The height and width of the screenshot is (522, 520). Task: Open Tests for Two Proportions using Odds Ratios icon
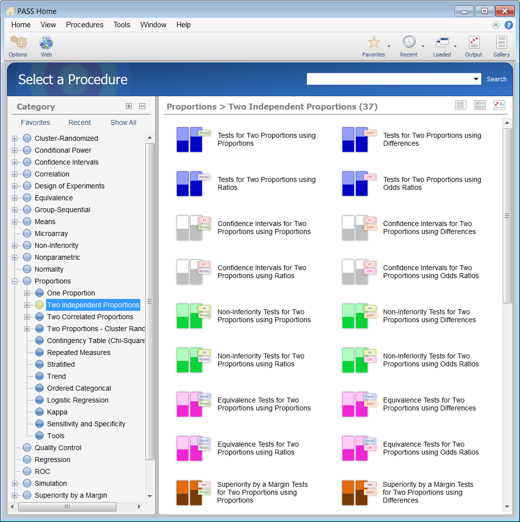pyautogui.click(x=359, y=183)
